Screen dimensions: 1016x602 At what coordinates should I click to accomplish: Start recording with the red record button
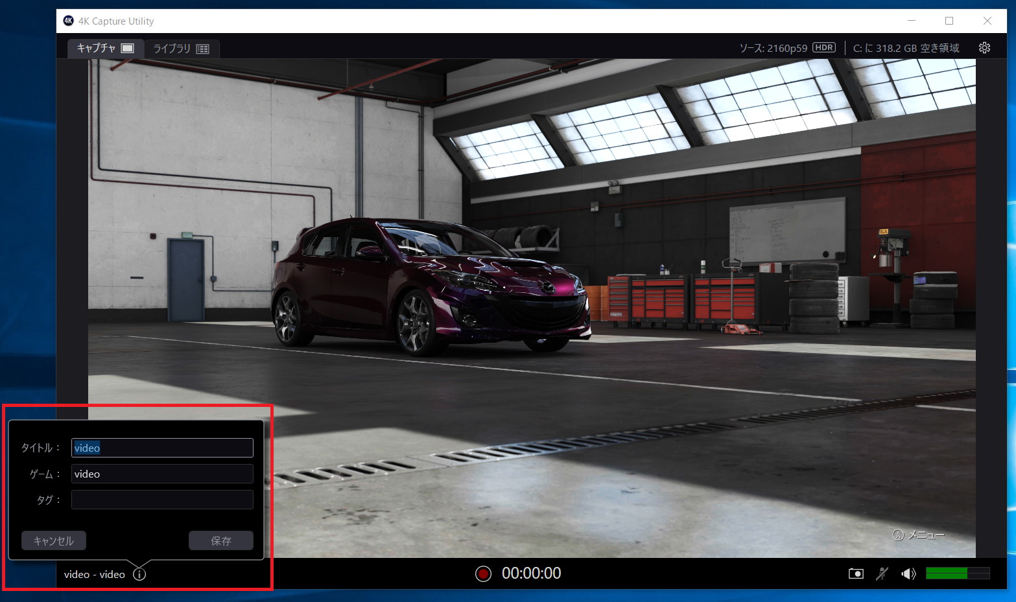(483, 573)
